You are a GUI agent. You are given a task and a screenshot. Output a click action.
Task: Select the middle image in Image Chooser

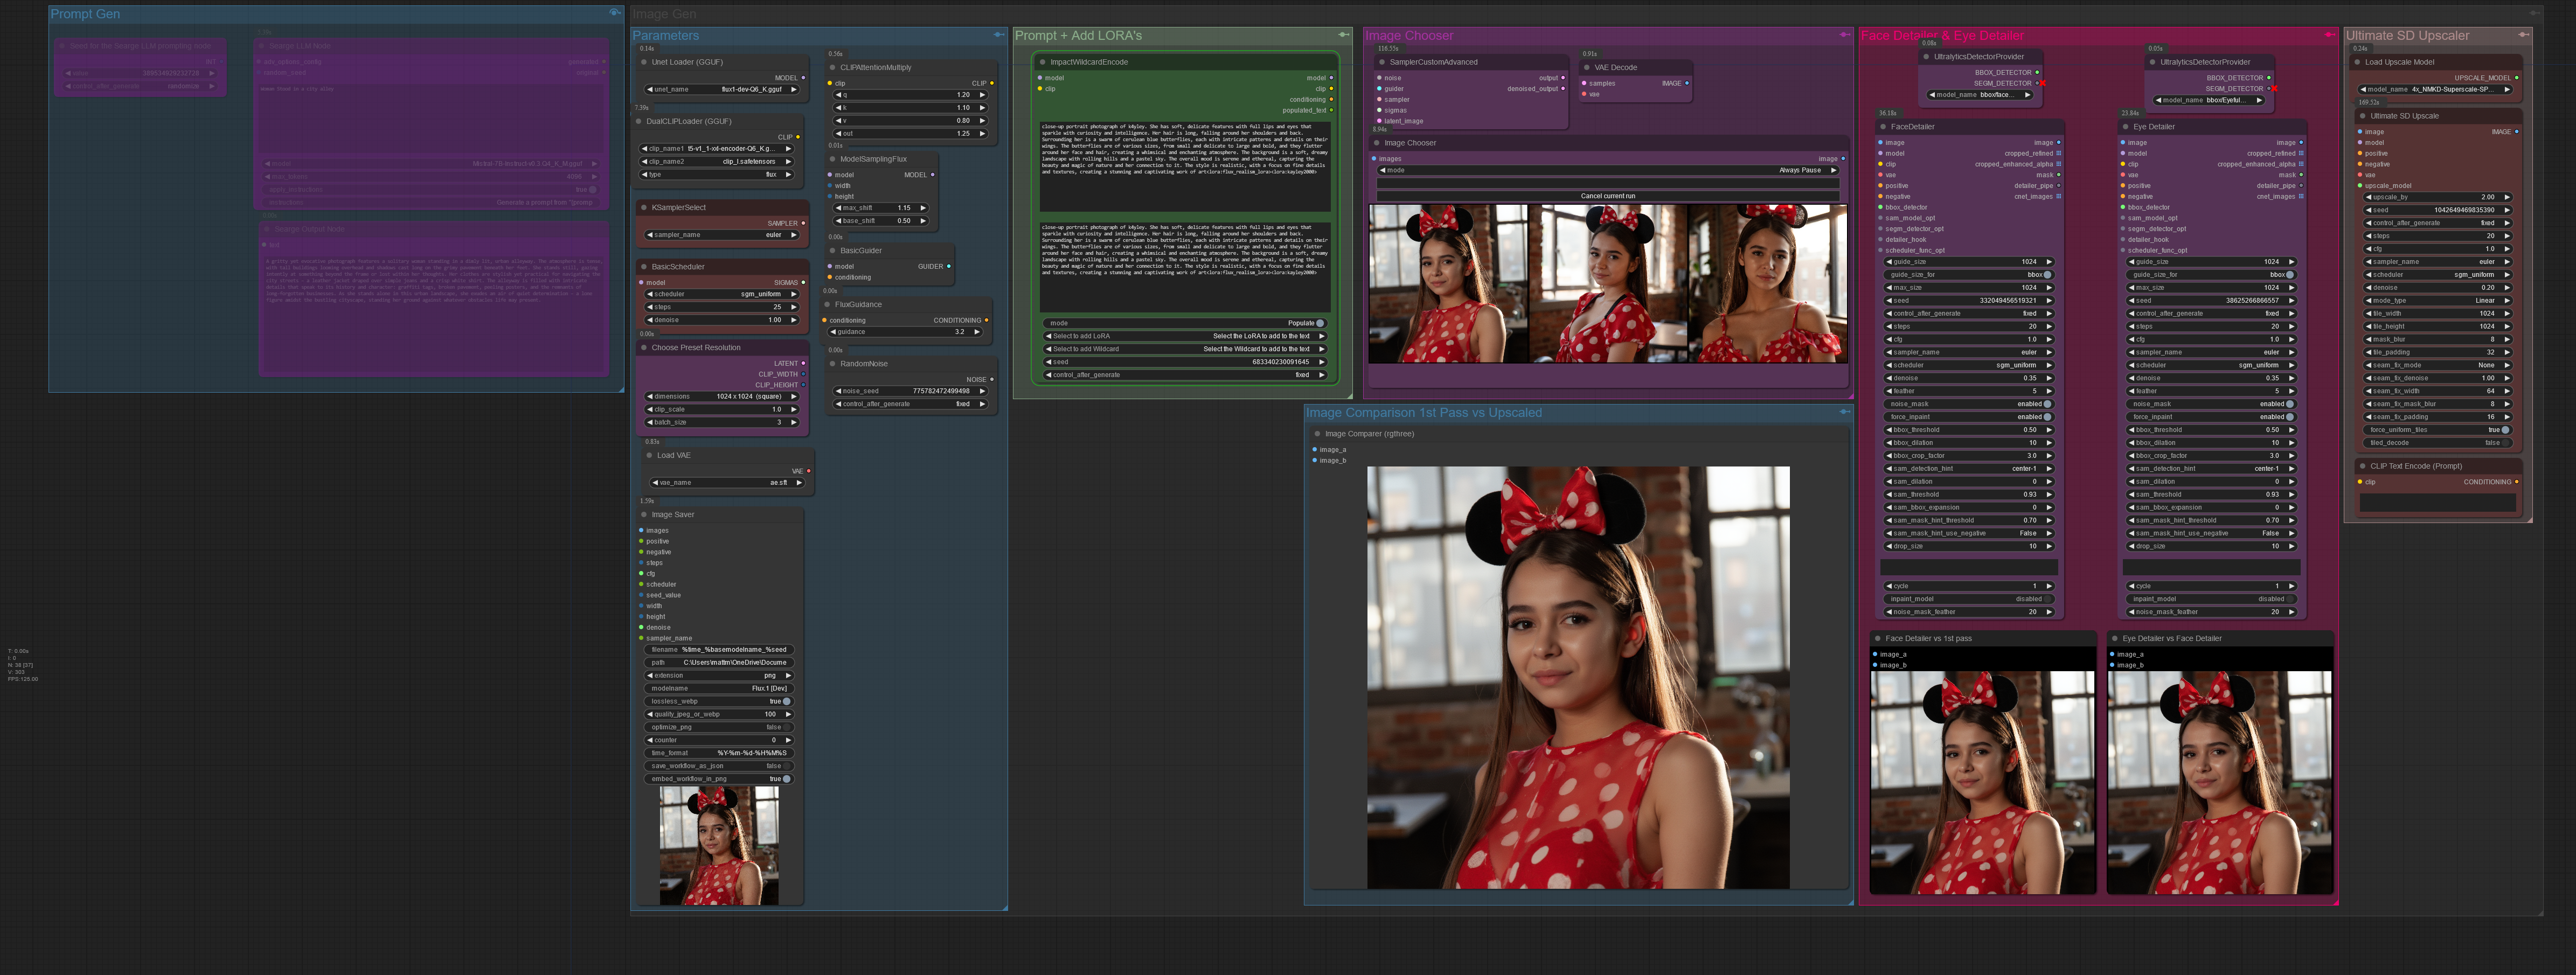point(1607,284)
